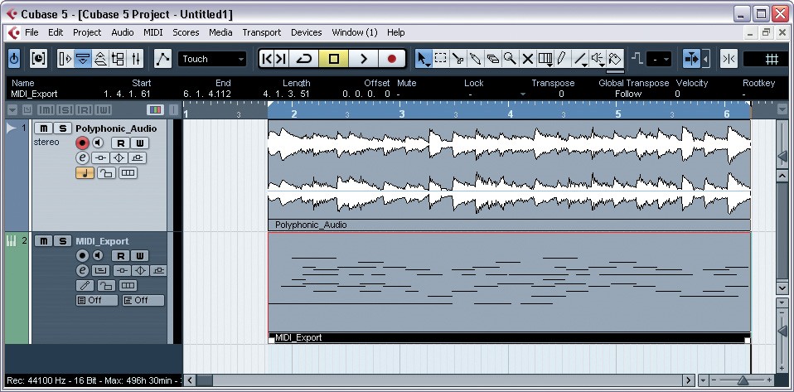The image size is (794, 392).
Task: Mute the Polyphonic_Audio track
Action: coord(44,128)
